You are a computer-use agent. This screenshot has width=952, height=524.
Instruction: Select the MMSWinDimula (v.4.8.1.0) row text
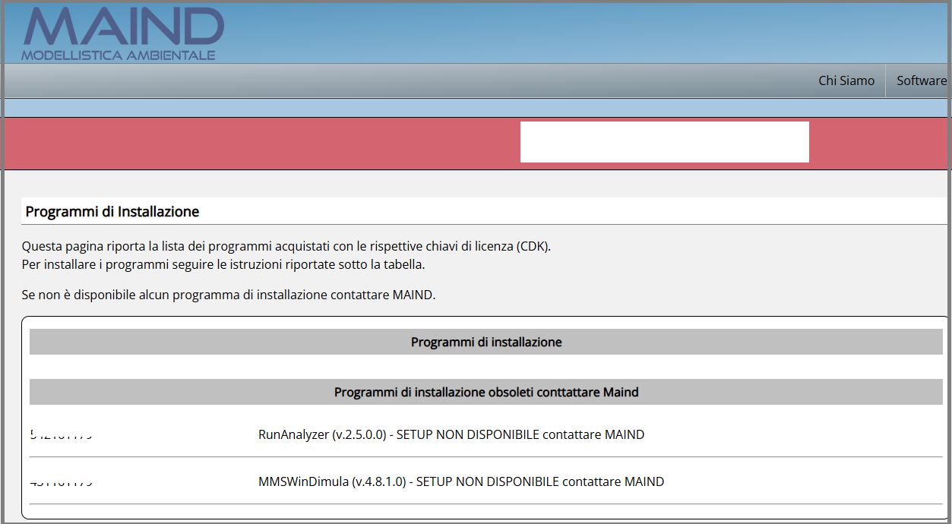click(x=461, y=481)
